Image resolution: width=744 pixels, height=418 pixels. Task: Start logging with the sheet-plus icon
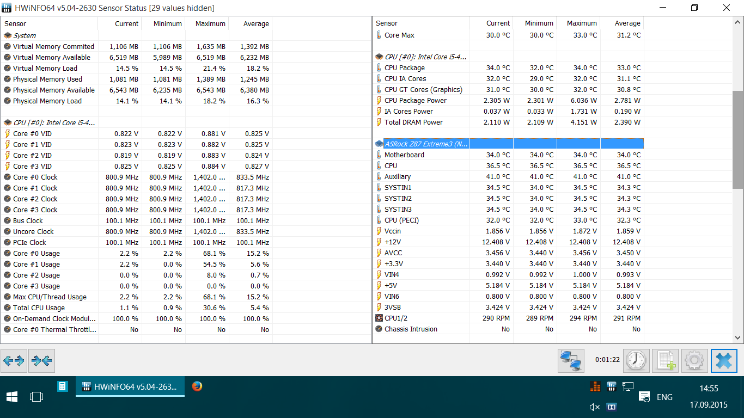(665, 360)
